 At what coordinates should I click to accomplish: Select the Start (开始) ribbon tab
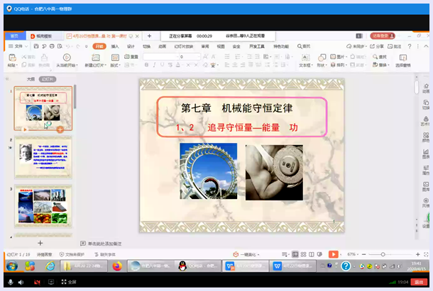click(99, 46)
